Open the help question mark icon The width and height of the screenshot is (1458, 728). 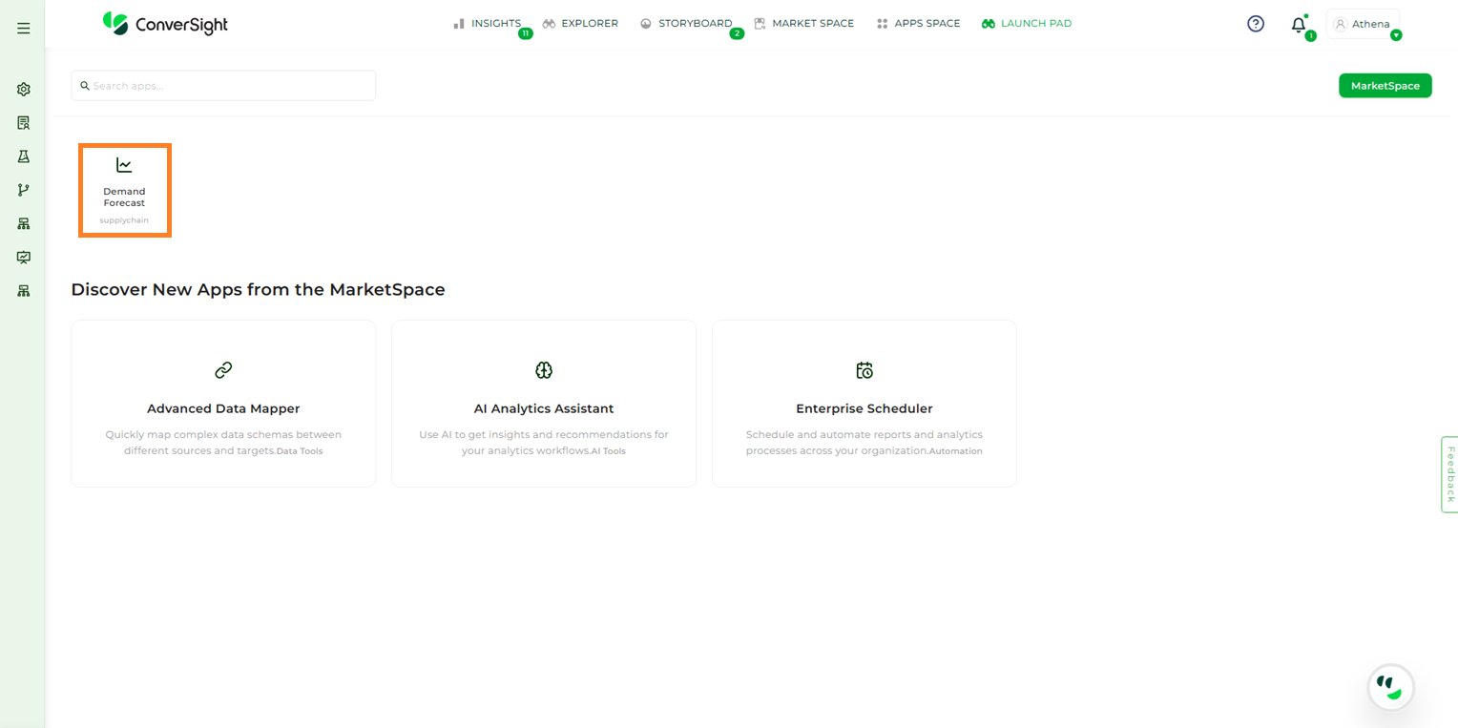pyautogui.click(x=1256, y=24)
